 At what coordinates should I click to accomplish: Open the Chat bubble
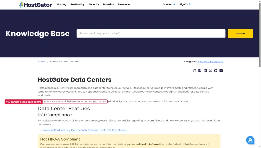tap(250, 140)
